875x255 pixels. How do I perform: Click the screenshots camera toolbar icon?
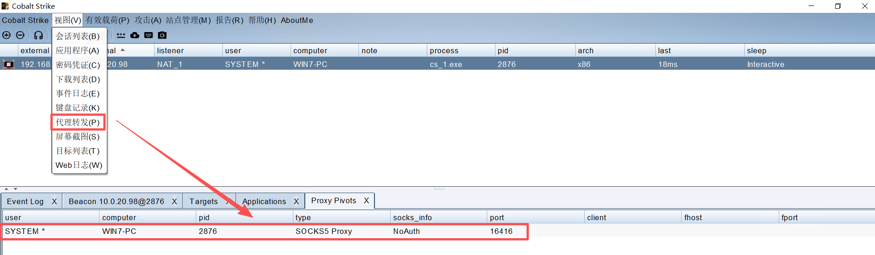click(162, 35)
